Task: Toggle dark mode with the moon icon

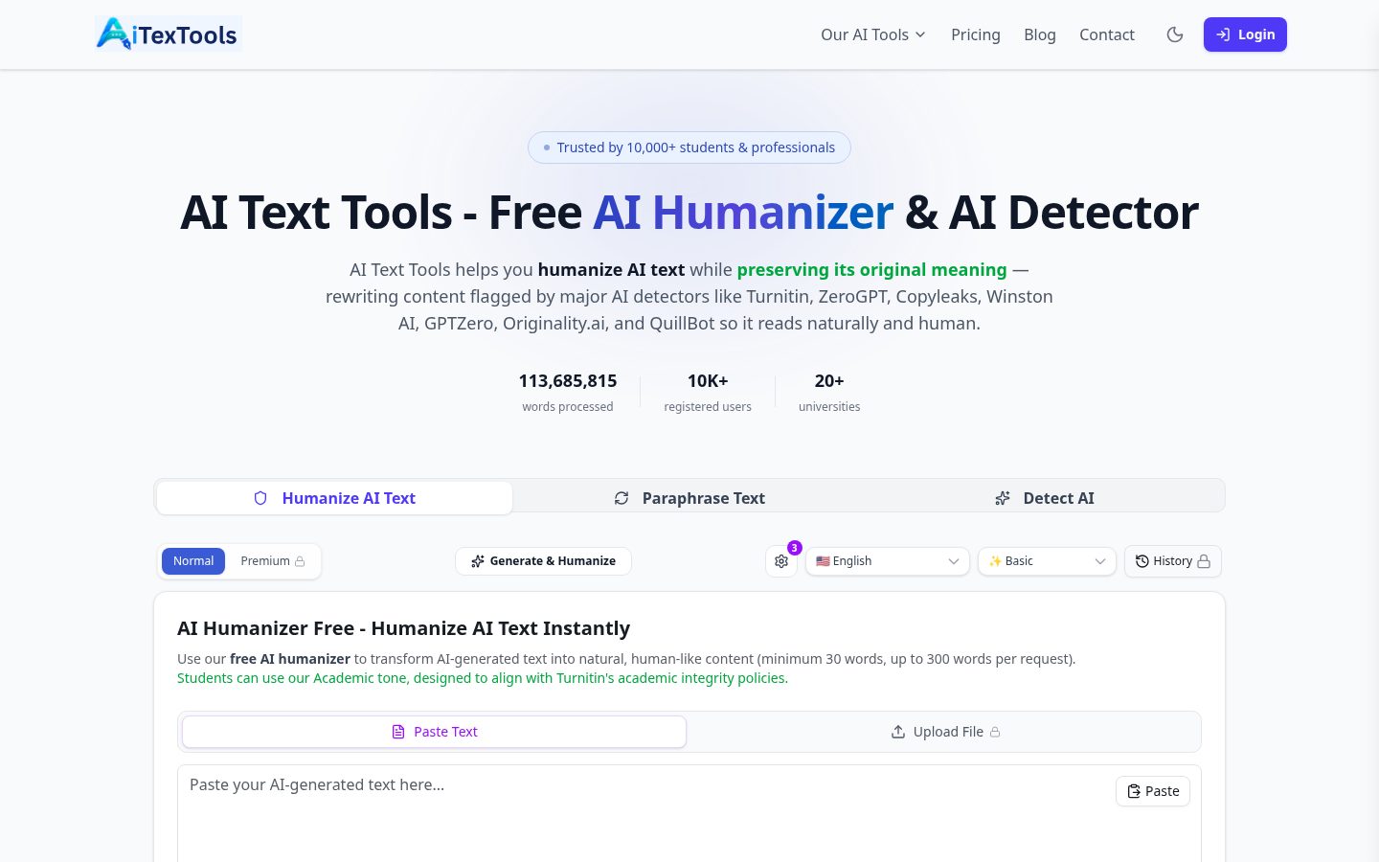Action: pos(1175,34)
